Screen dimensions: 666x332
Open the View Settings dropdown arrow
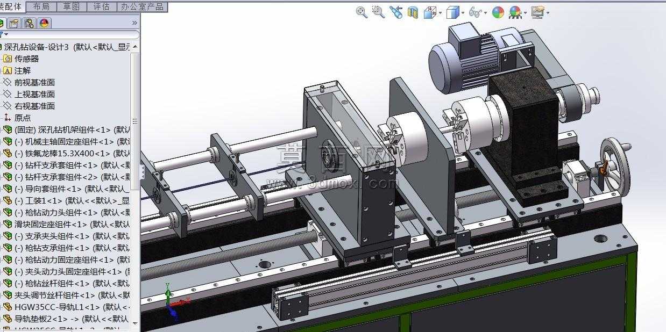548,13
